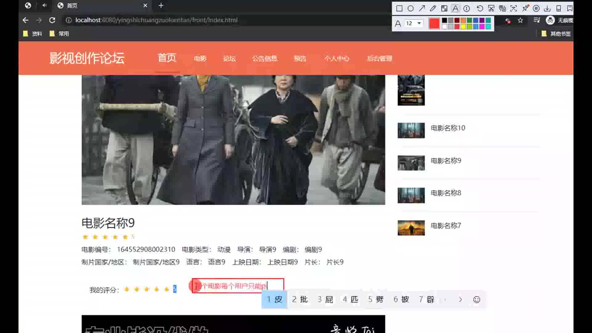Select the ellipse annotation tool
This screenshot has height=333, width=592.
click(410, 8)
